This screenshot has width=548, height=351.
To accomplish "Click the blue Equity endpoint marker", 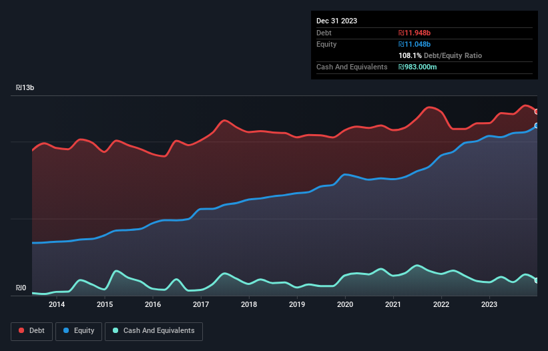I will (x=537, y=125).
